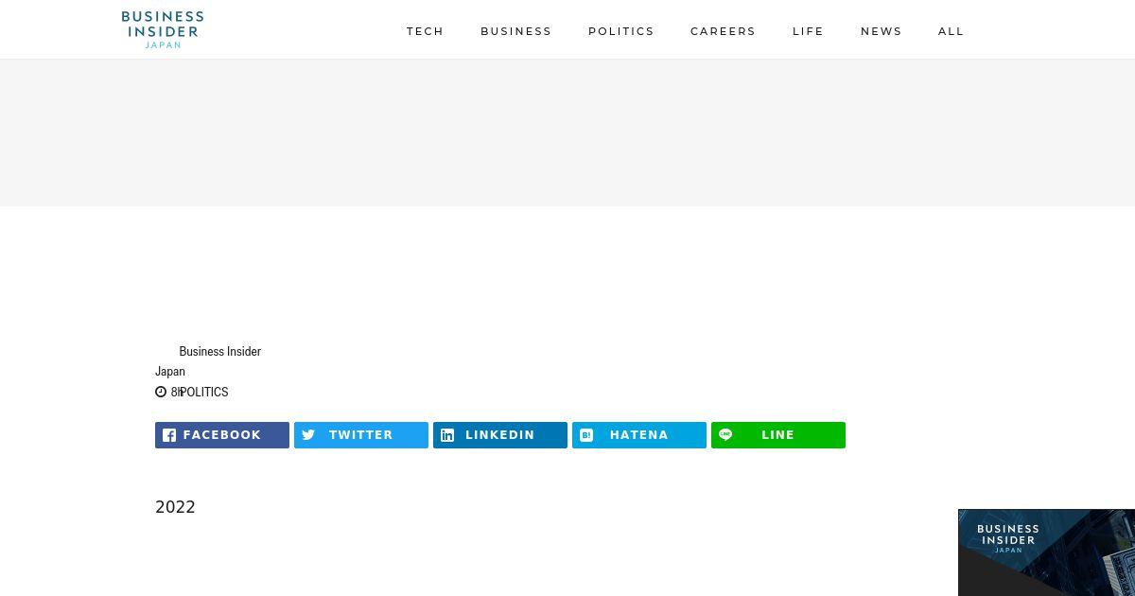Share the article on LinkedIn
The height and width of the screenshot is (596, 1135).
[500, 435]
